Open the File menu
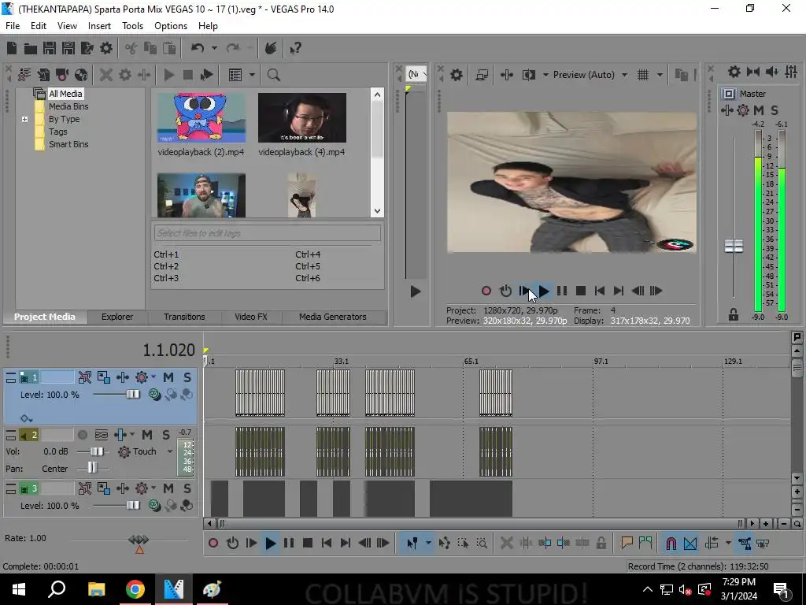 point(13,26)
